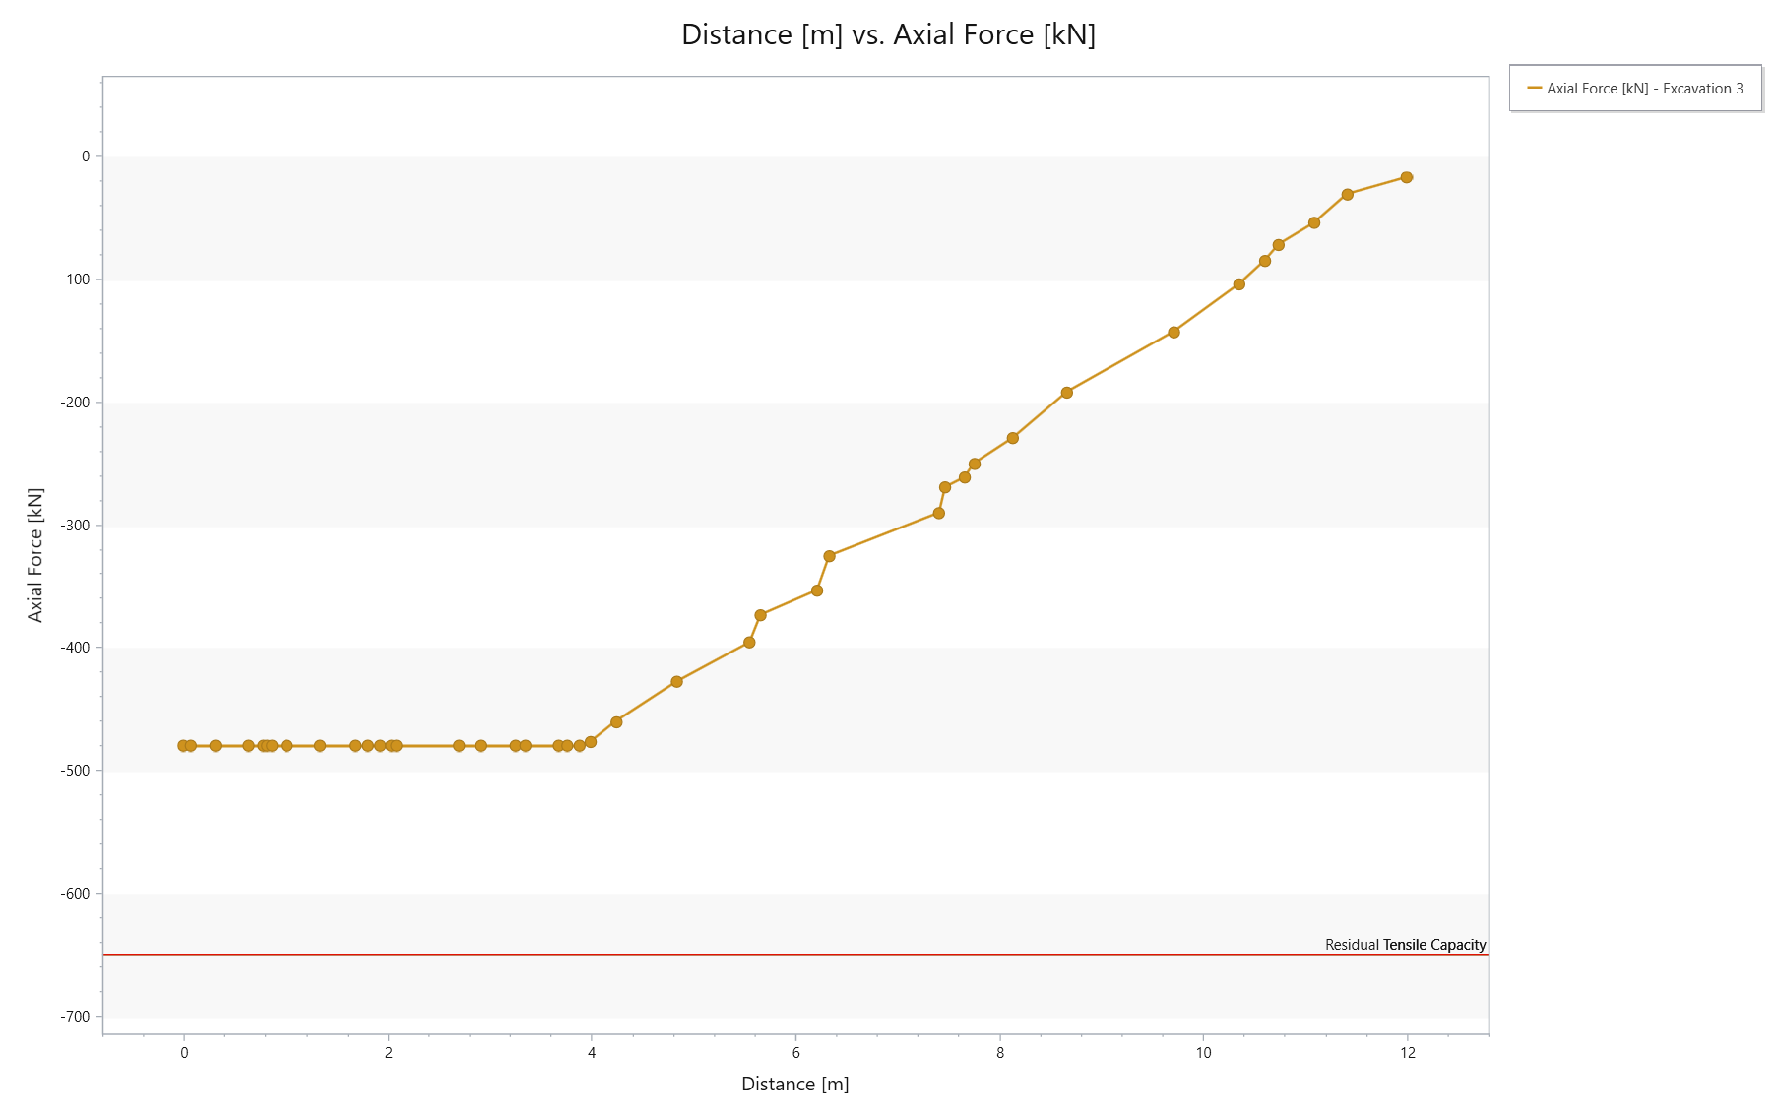Select the data point near 1.33 m distance
This screenshot has width=1775, height=1119.
320,746
